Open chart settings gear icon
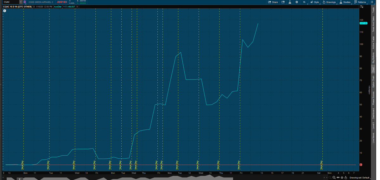Screen dimensions: 380x180 pyautogui.click(x=297, y=2)
